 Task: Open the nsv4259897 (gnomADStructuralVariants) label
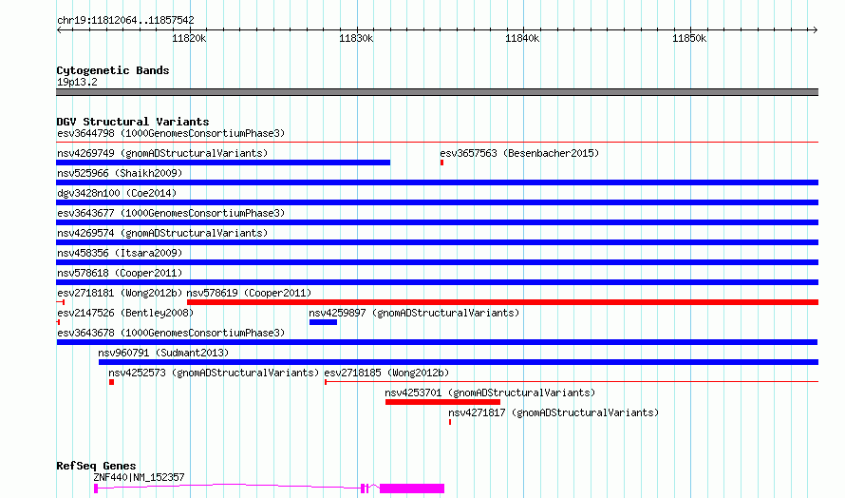(414, 313)
